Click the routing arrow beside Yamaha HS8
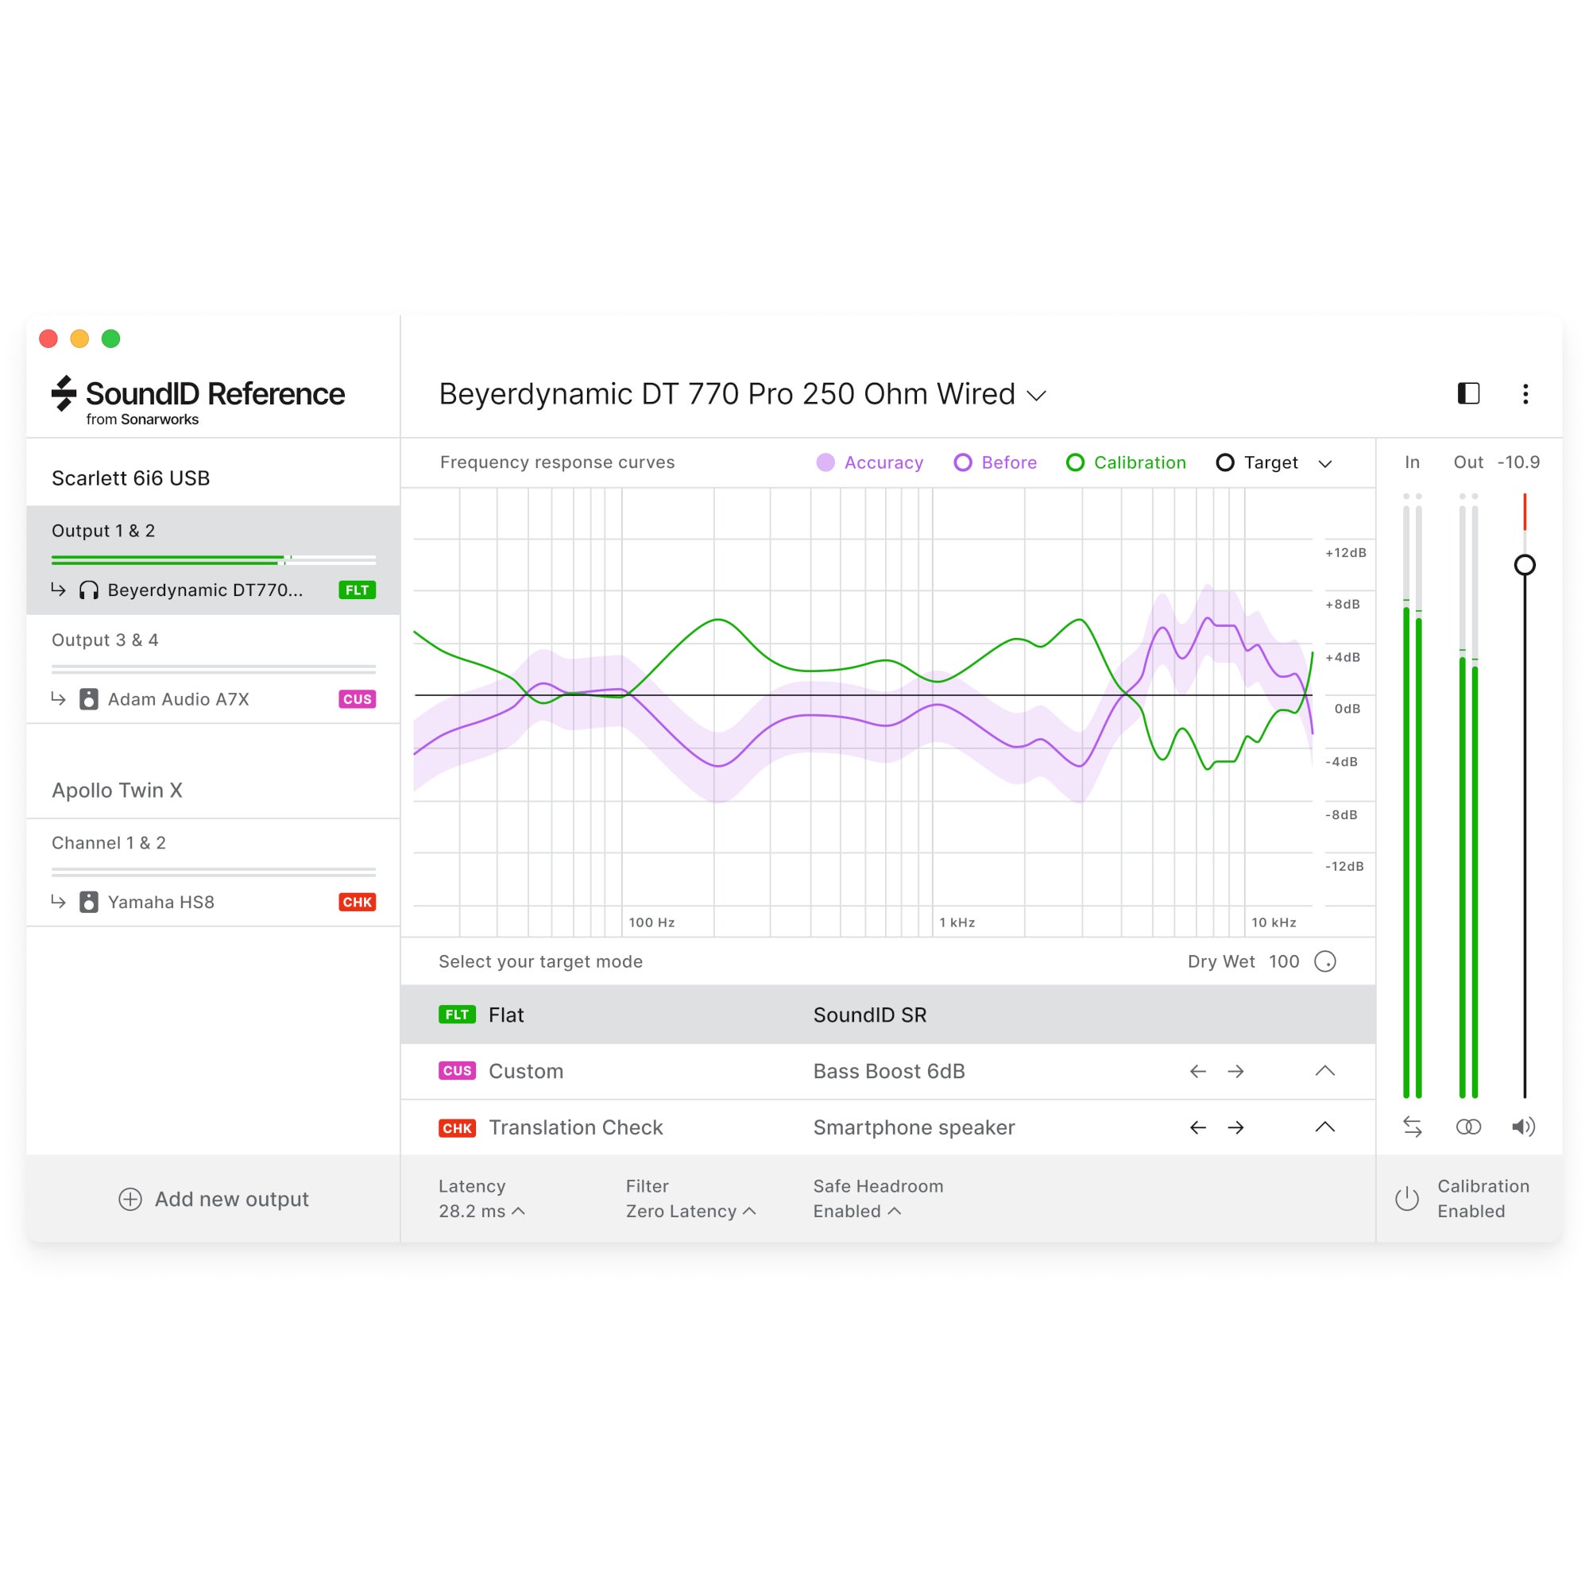 (x=58, y=902)
